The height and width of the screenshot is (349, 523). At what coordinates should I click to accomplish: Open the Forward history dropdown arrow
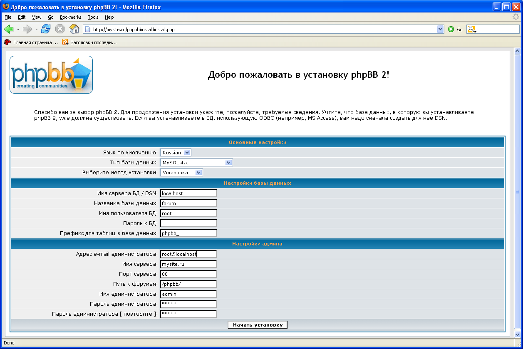[x=37, y=30]
